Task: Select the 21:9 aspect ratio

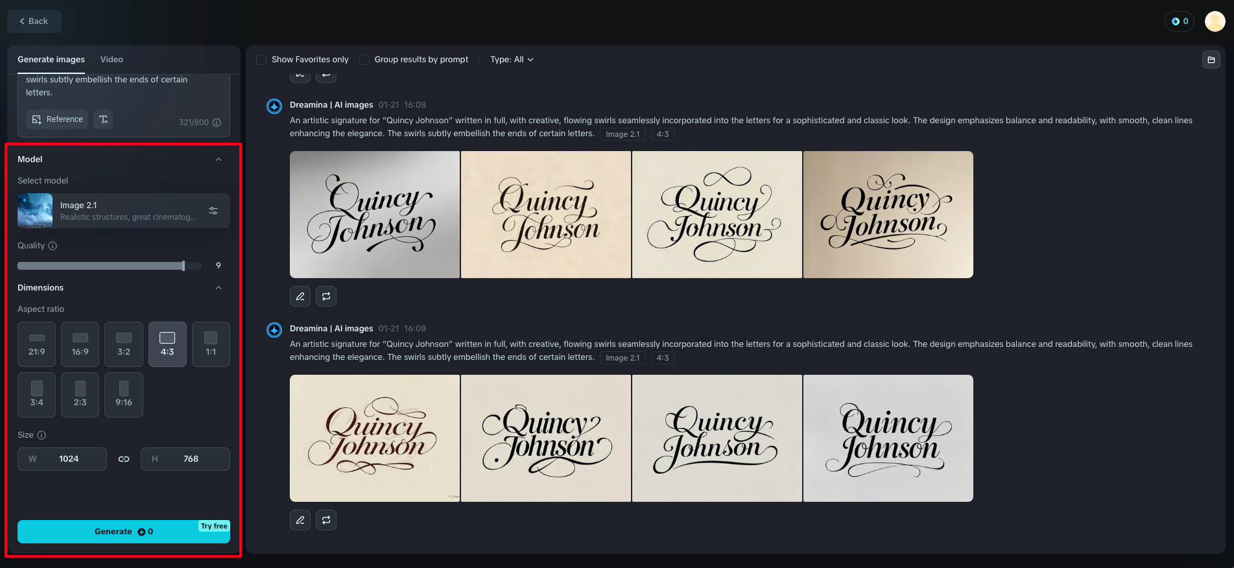Action: [x=37, y=344]
